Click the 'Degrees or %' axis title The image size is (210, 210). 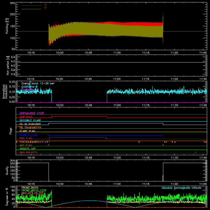[7, 197]
